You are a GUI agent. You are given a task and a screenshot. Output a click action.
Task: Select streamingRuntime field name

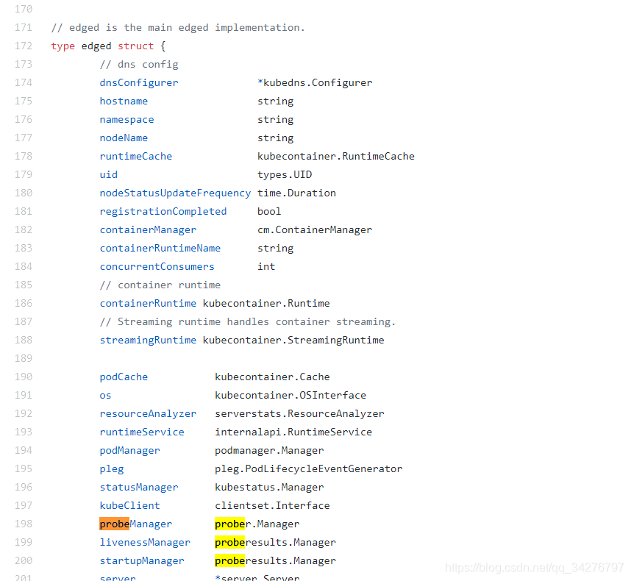coord(148,340)
